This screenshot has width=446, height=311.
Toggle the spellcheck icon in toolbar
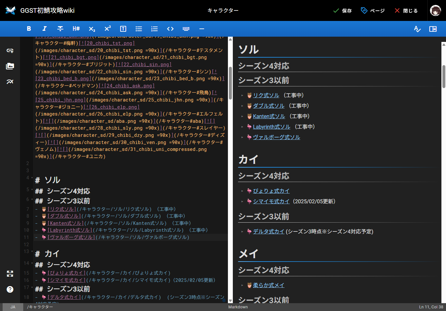coord(417,29)
